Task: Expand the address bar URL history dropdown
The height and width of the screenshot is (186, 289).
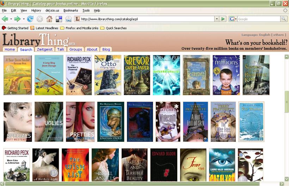Action: pos(217,19)
